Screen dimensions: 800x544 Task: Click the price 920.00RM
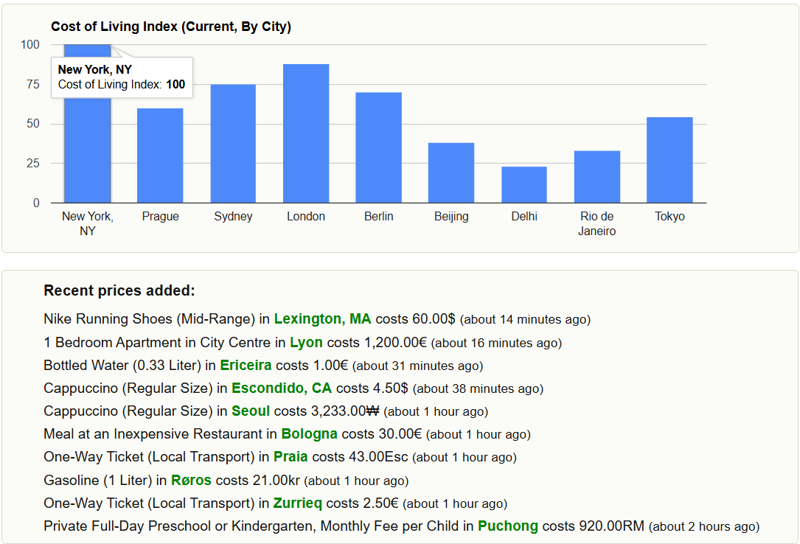click(612, 526)
